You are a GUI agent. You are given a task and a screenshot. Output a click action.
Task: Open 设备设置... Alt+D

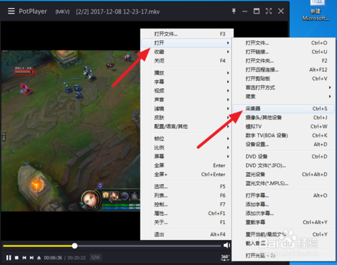click(284, 144)
